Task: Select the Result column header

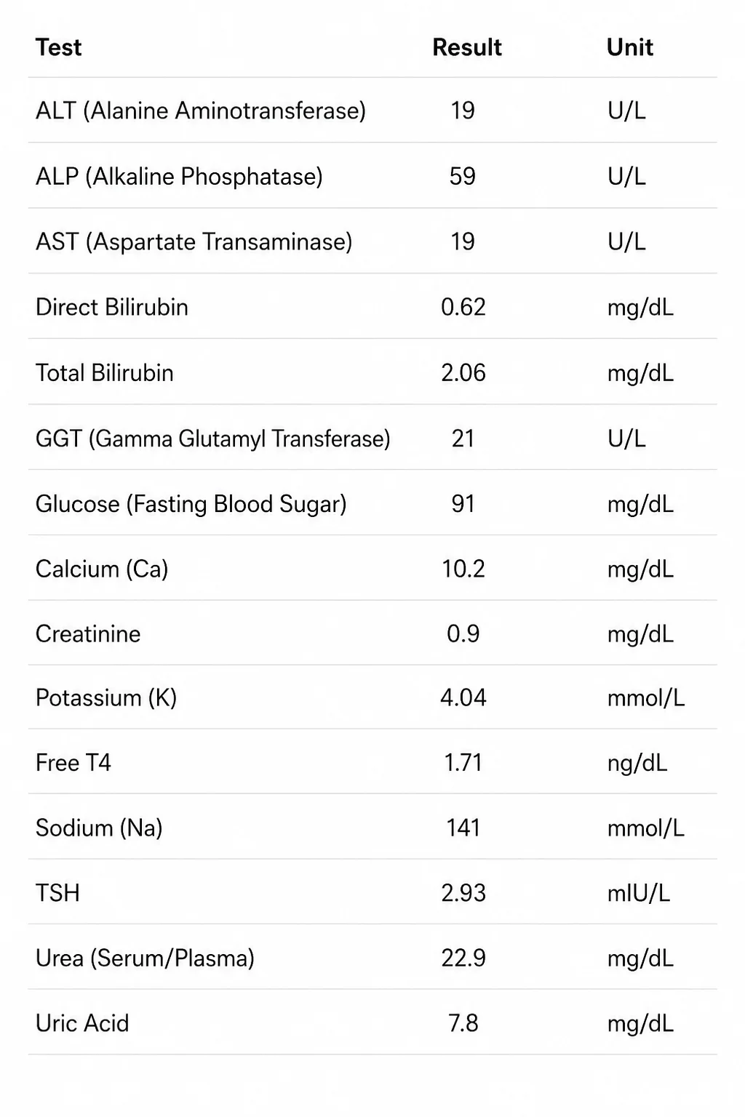Action: [467, 47]
